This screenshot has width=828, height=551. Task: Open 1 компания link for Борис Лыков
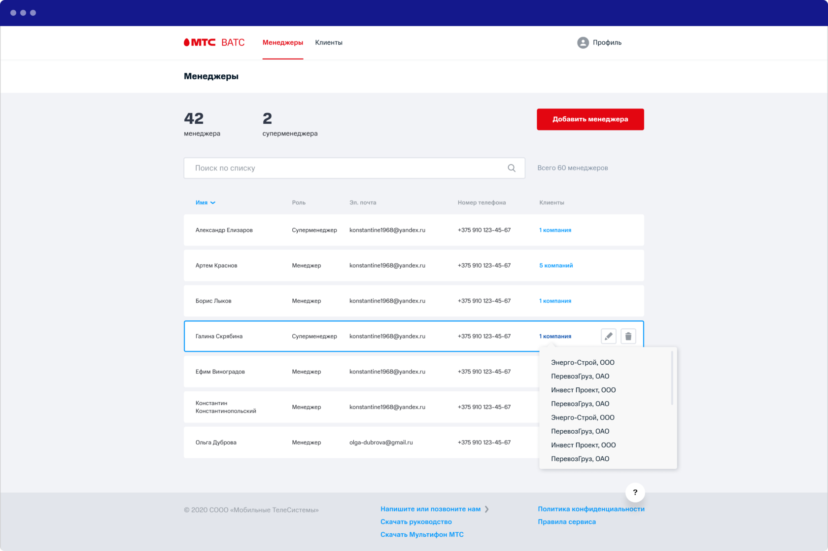point(555,301)
